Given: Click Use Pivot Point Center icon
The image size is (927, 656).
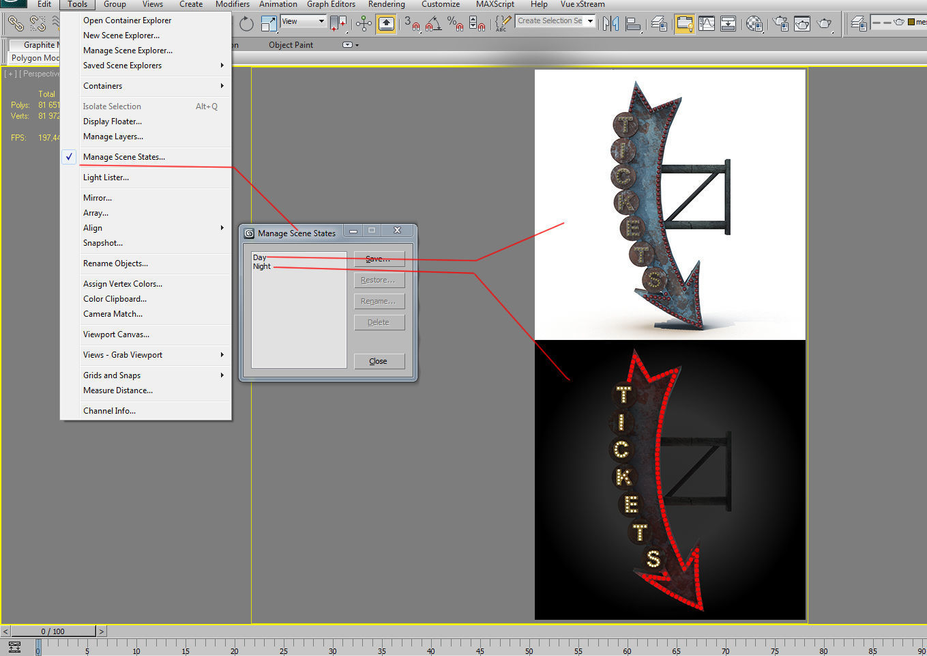Looking at the screenshot, I should coord(338,24).
